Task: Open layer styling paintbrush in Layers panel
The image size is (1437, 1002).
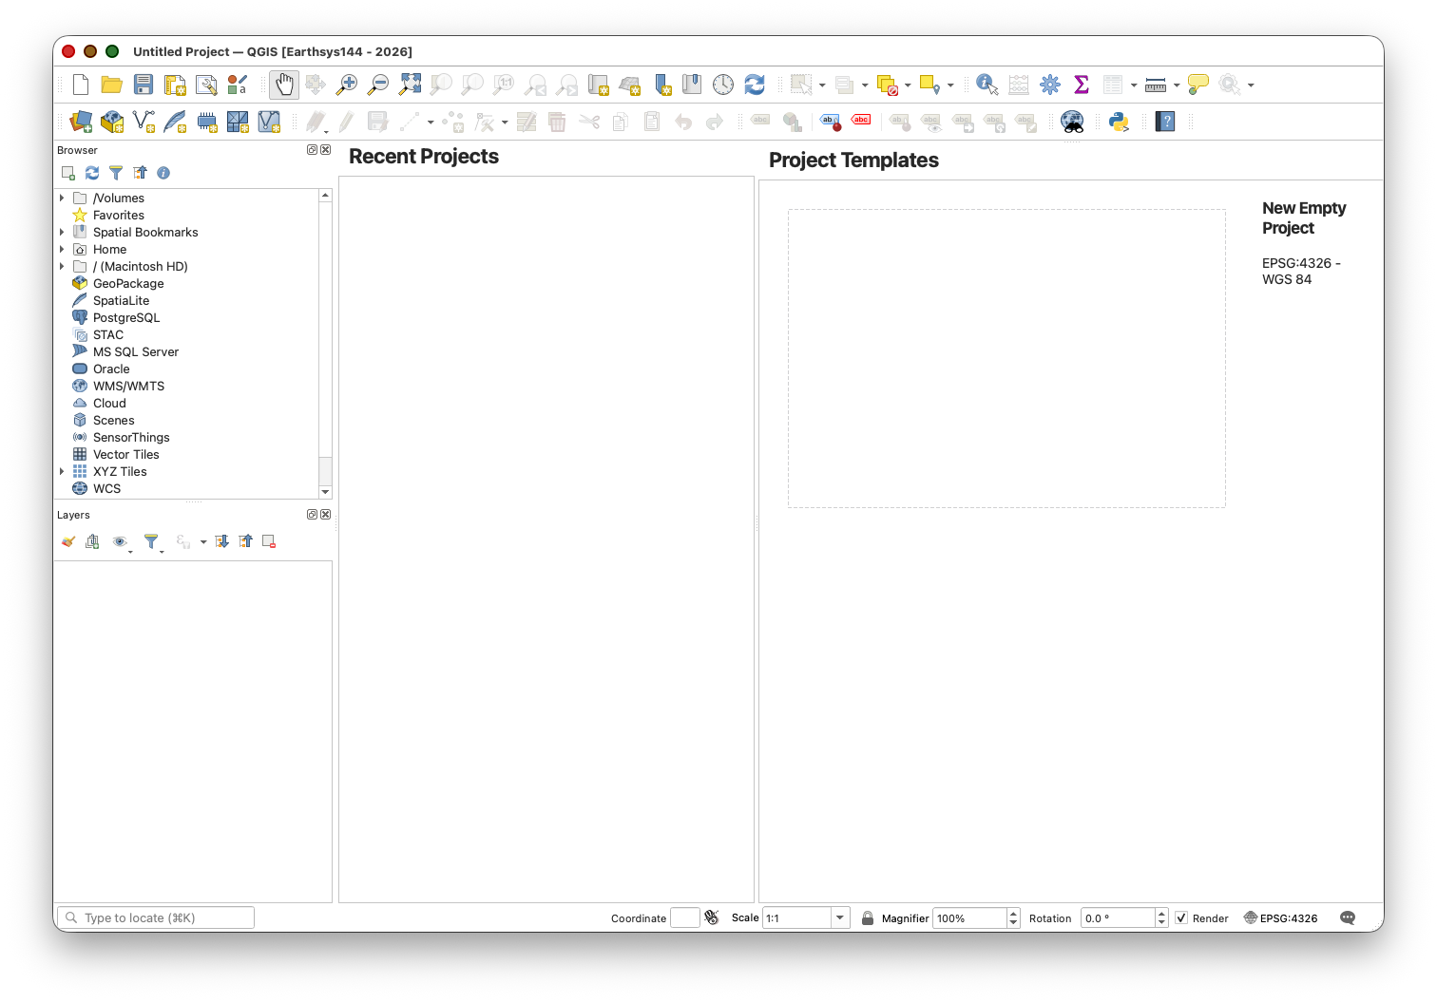Action: tap(68, 541)
